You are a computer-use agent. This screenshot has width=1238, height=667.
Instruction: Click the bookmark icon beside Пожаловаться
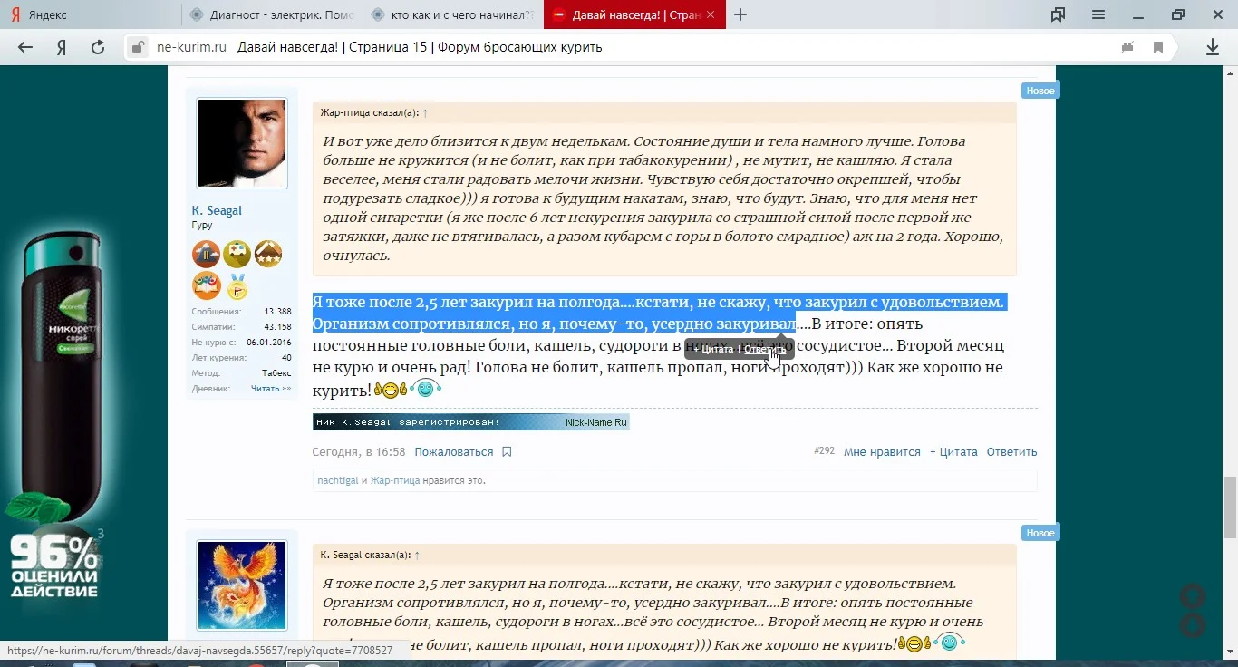point(507,451)
